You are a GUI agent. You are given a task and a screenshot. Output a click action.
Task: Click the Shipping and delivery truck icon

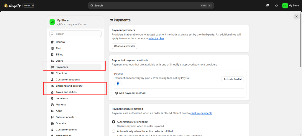[x=52, y=86]
